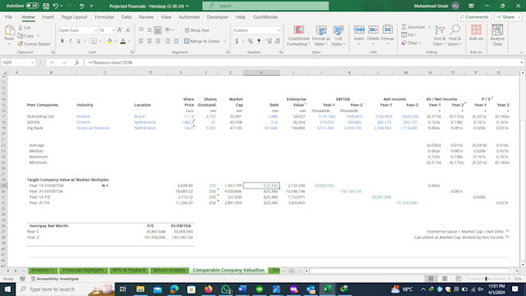
Task: Open the number format Custom dropdown
Action: (x=278, y=30)
